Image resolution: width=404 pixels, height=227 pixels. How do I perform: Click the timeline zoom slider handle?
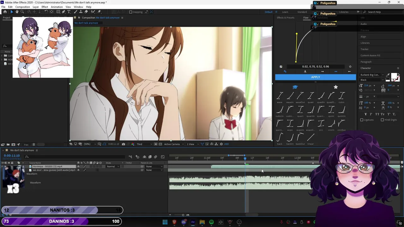click(x=183, y=215)
